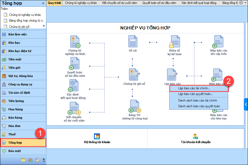Click the Hệ thống tài khoản shortcut
Screen dimensions: 248x165
pos(97,139)
